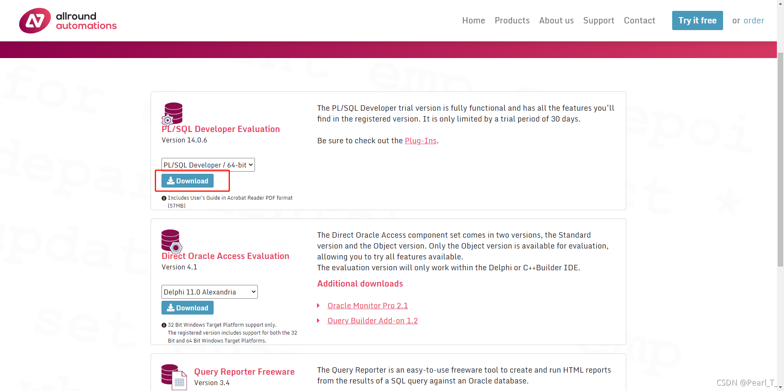This screenshot has height=391, width=784.
Task: Click the PL/SQL Developer database gear icon
Action: 172,114
